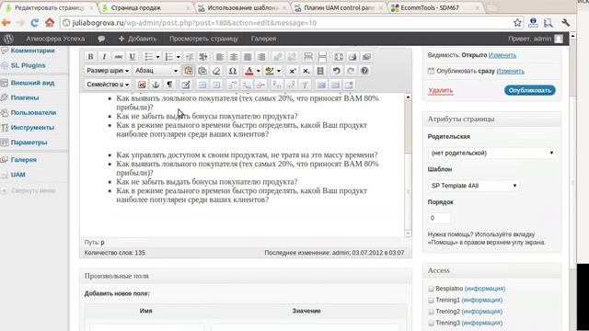Underline the selected text

pos(133,57)
